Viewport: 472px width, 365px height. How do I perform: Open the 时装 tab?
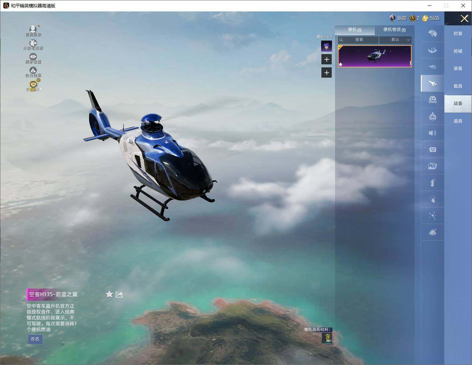[458, 33]
